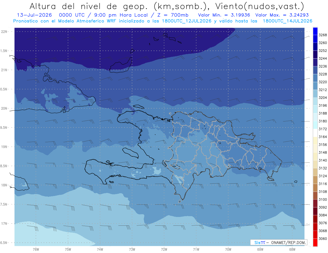This screenshot has width=328, height=253.
Task: Select the pale yellow swatch between 3156 and 3164
Action: [315, 141]
